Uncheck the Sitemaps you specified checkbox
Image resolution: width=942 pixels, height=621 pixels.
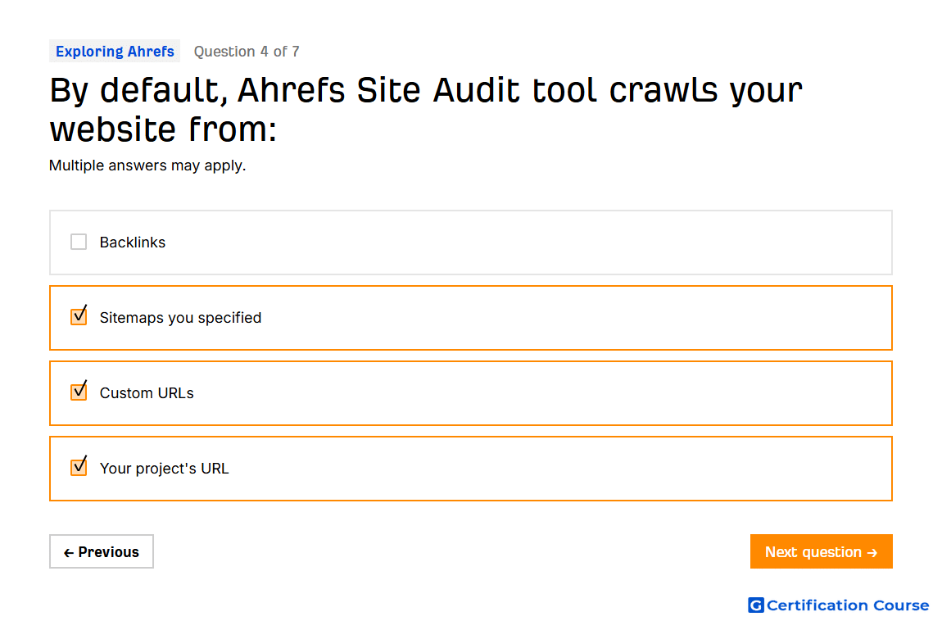pyautogui.click(x=79, y=316)
